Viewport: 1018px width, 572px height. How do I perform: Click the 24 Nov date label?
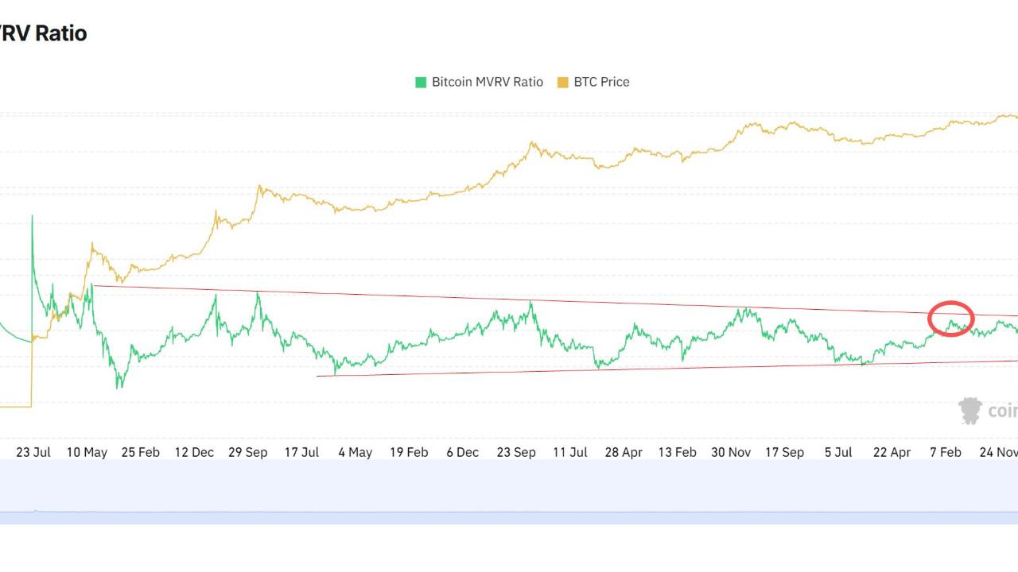pos(998,452)
